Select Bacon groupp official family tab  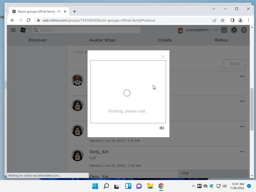coord(39,11)
